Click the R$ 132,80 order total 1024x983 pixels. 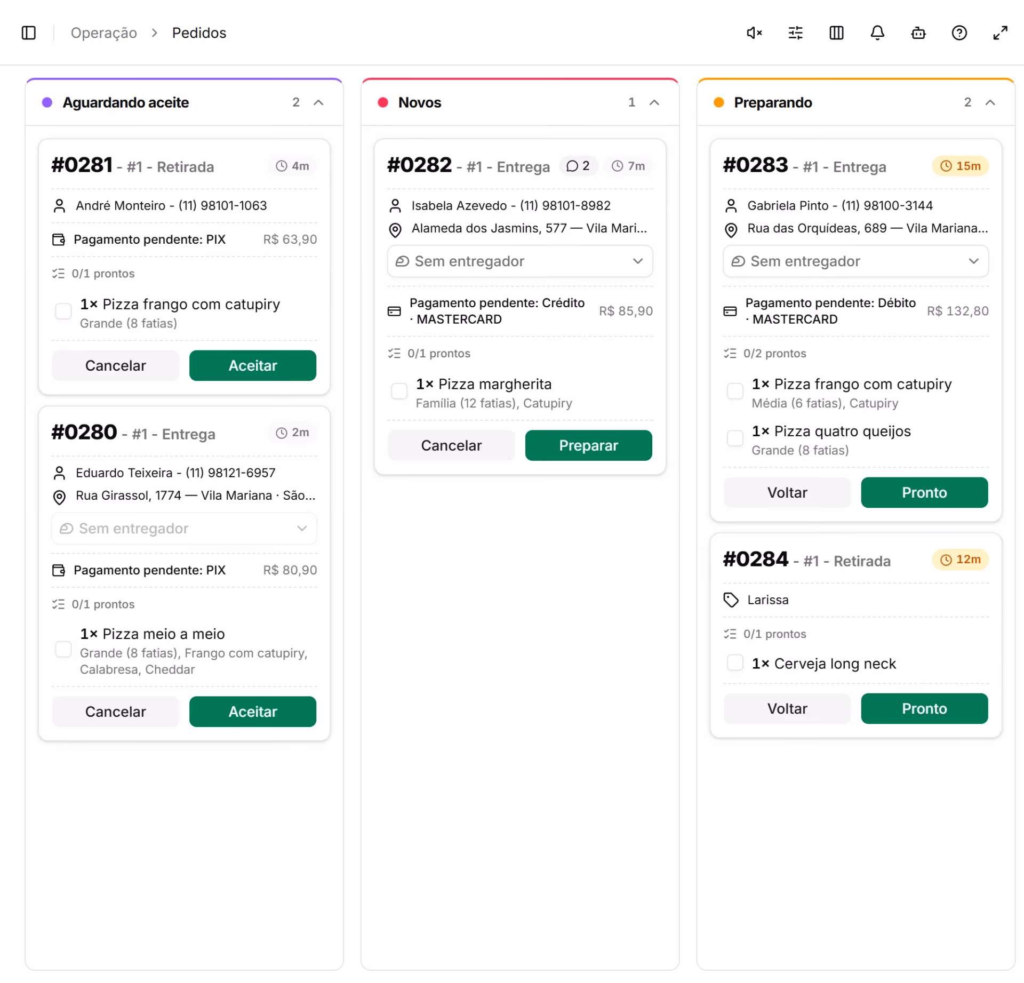click(957, 311)
